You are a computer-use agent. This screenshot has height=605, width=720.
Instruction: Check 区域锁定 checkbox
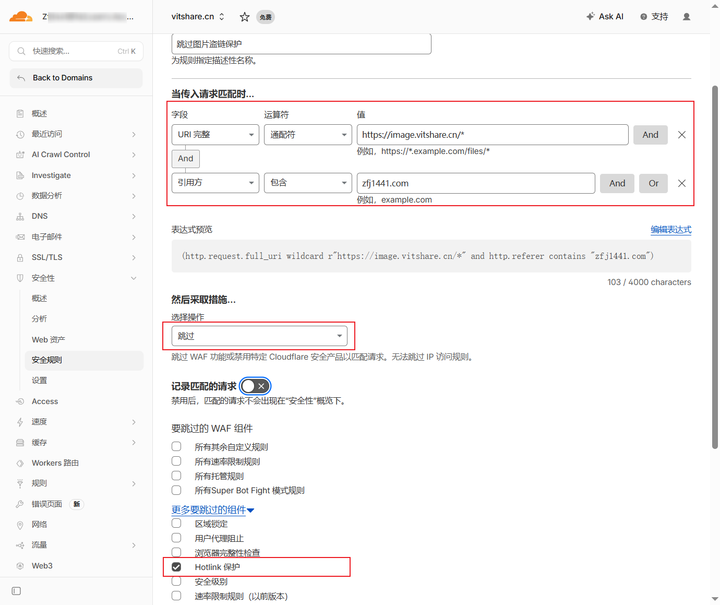pos(176,523)
